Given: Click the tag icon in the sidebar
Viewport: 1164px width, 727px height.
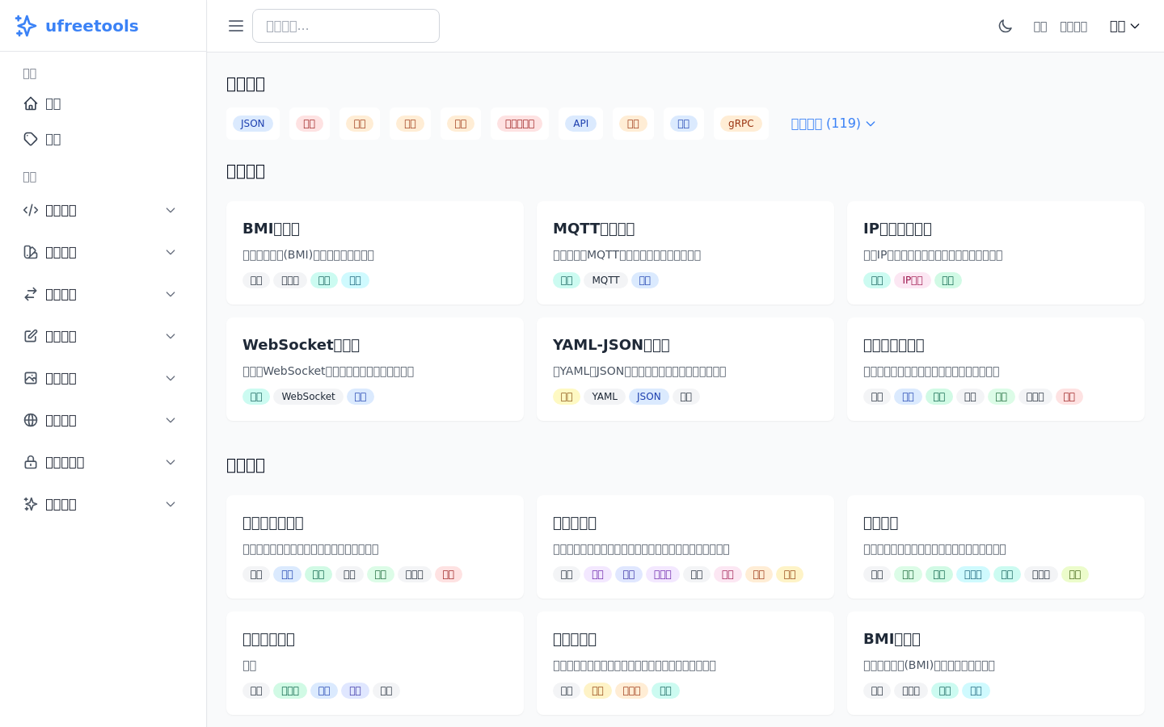Looking at the screenshot, I should click(31, 139).
